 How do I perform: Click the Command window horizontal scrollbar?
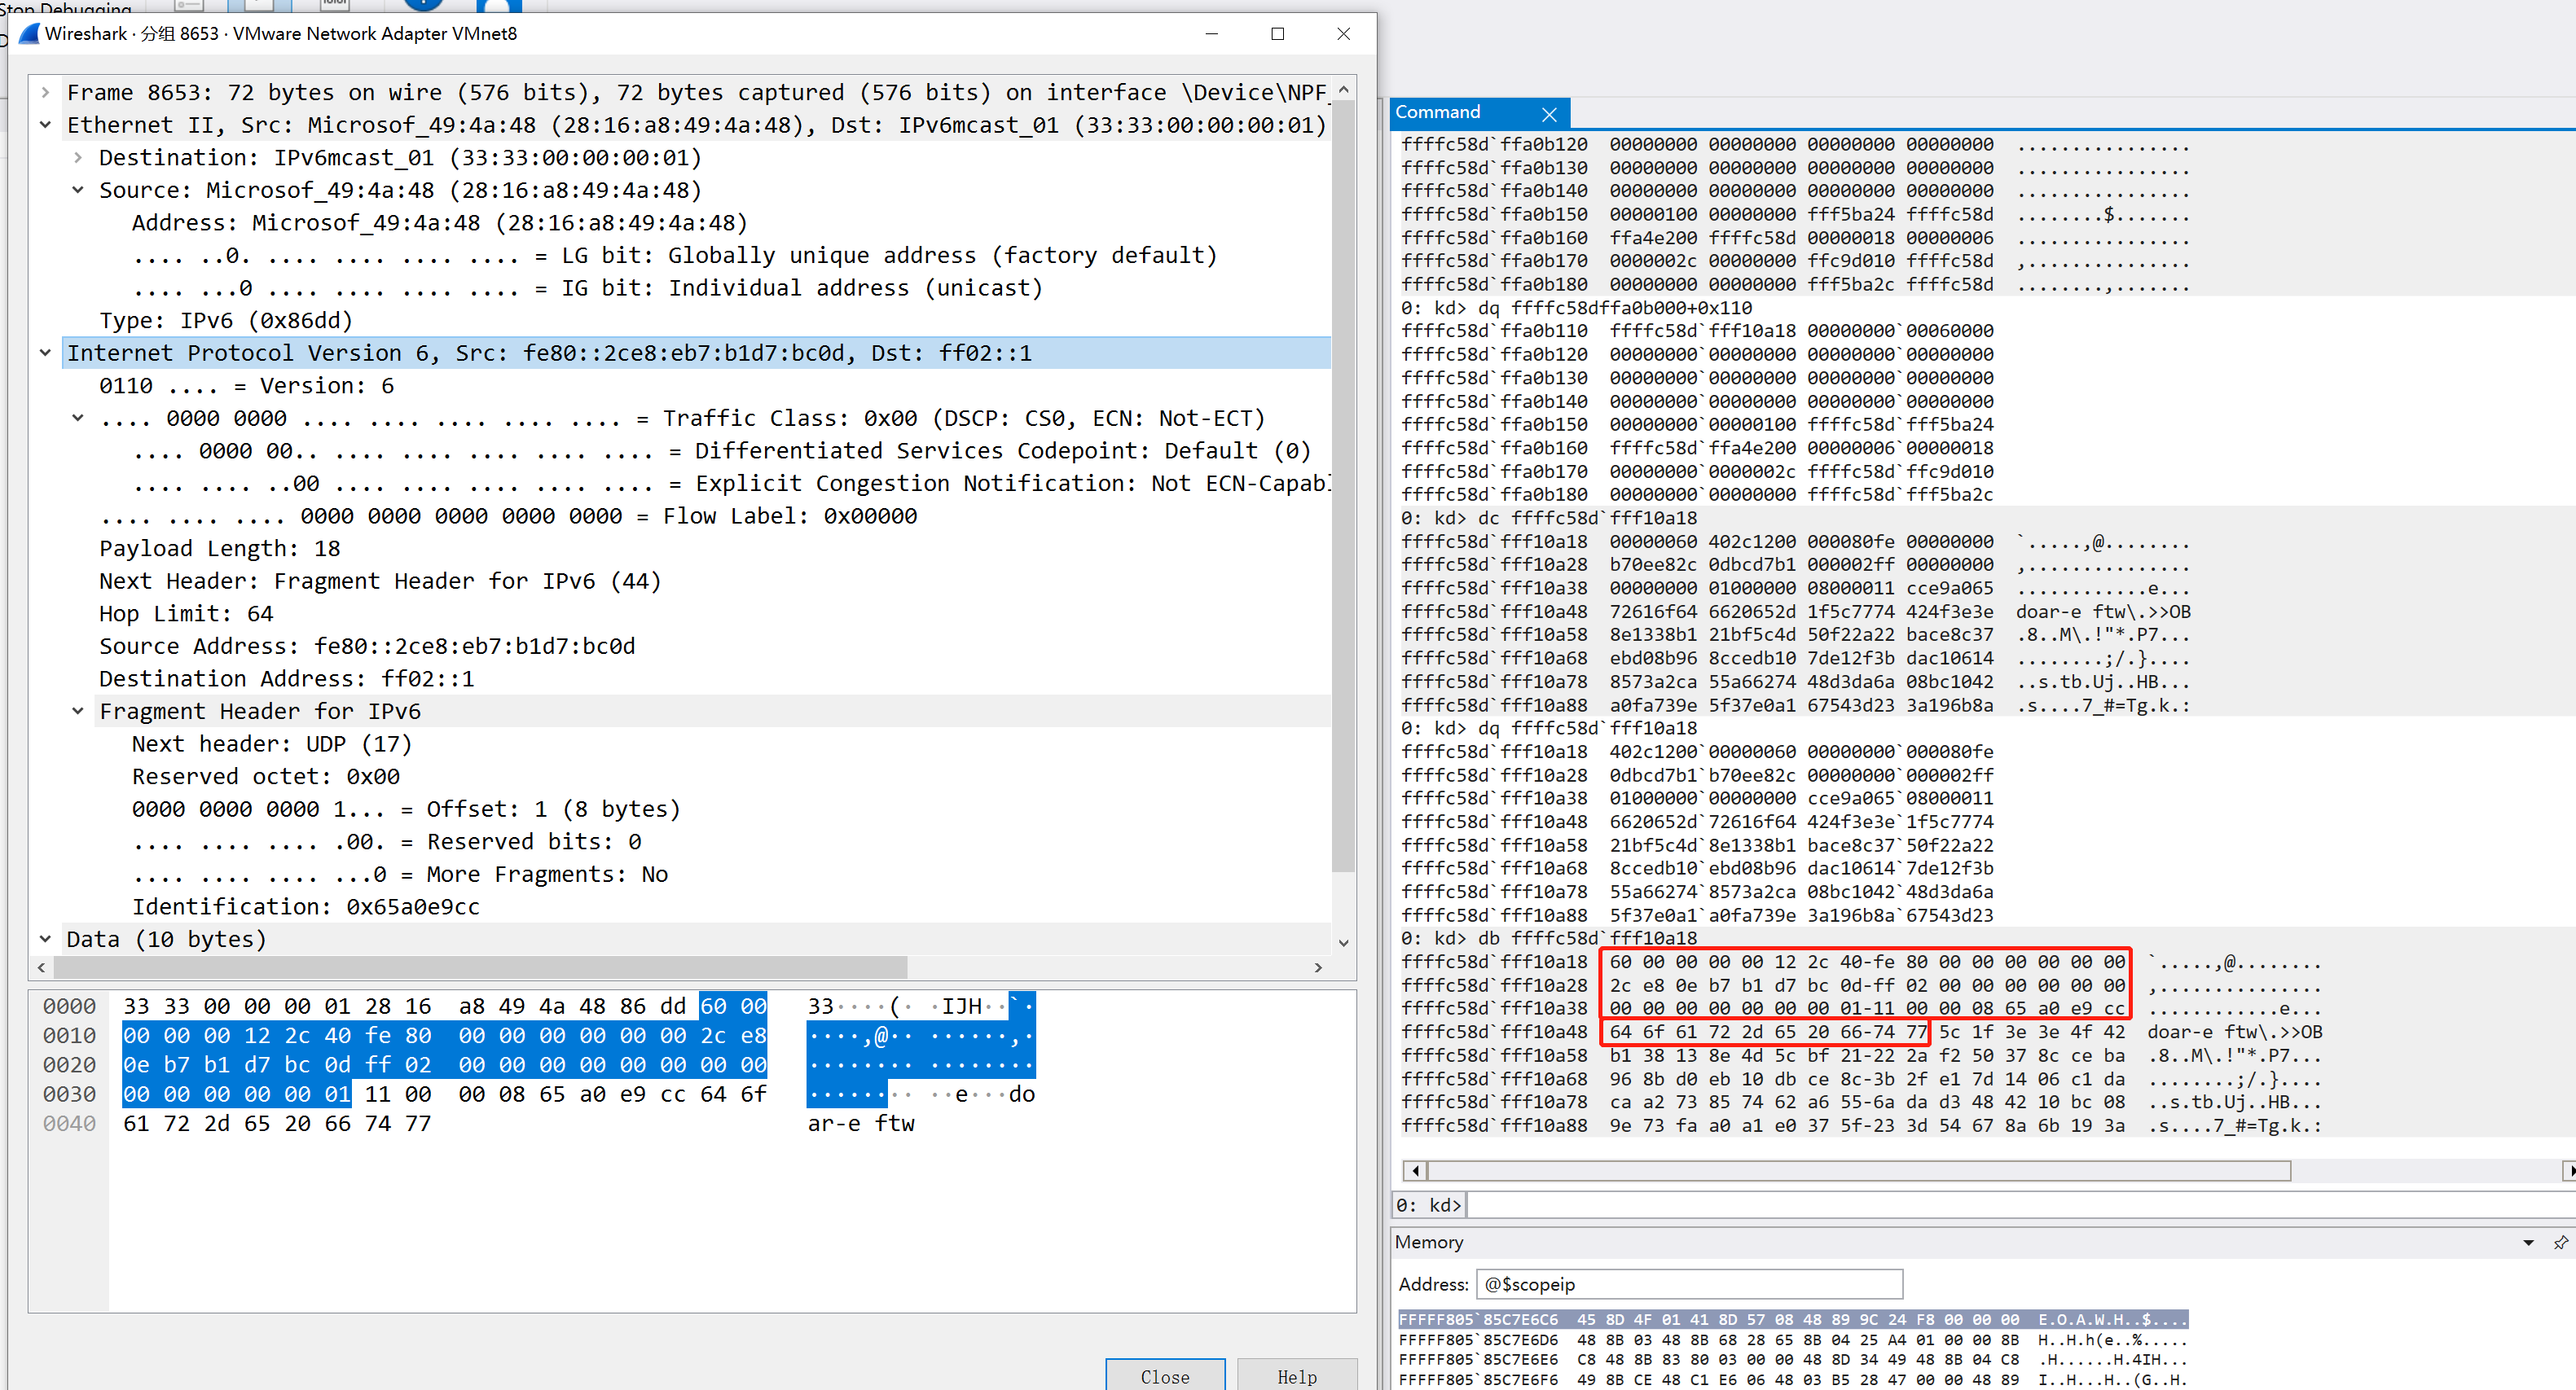click(1860, 1170)
